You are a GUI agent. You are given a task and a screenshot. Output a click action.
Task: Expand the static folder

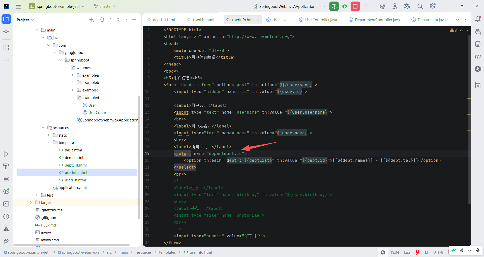[x=49, y=135]
